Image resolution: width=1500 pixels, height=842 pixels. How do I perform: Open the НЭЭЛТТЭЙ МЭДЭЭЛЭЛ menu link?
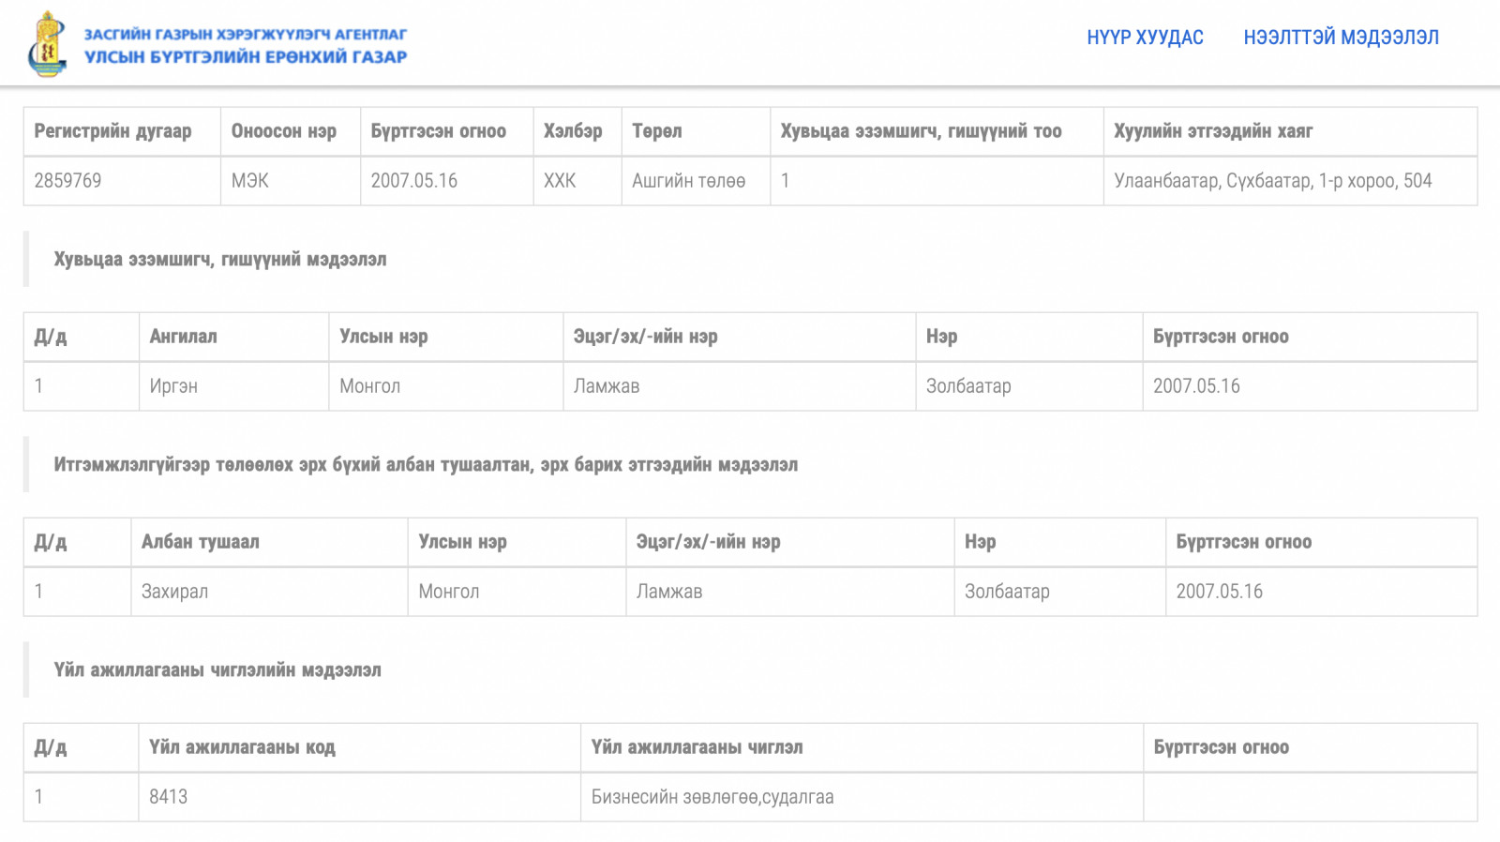tap(1341, 38)
